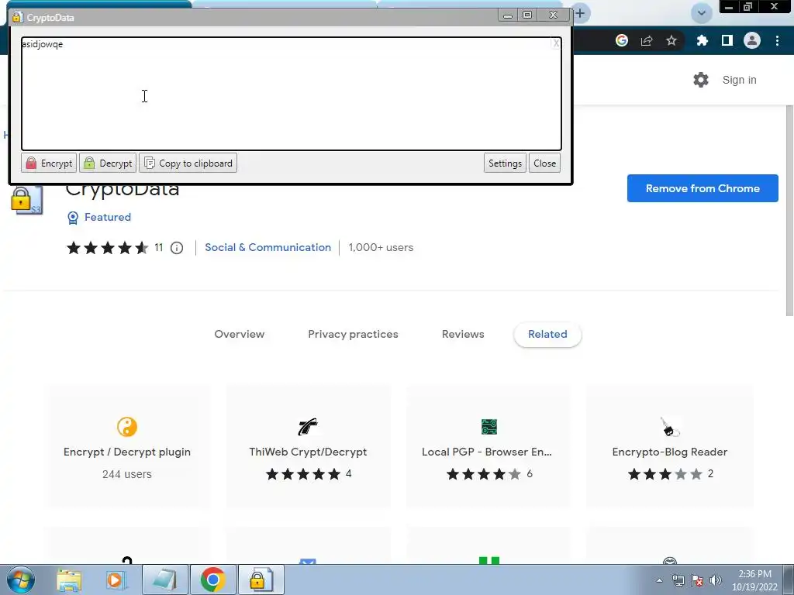Open the Encrypto-Blog Reader card
794x595 pixels.
[669, 446]
